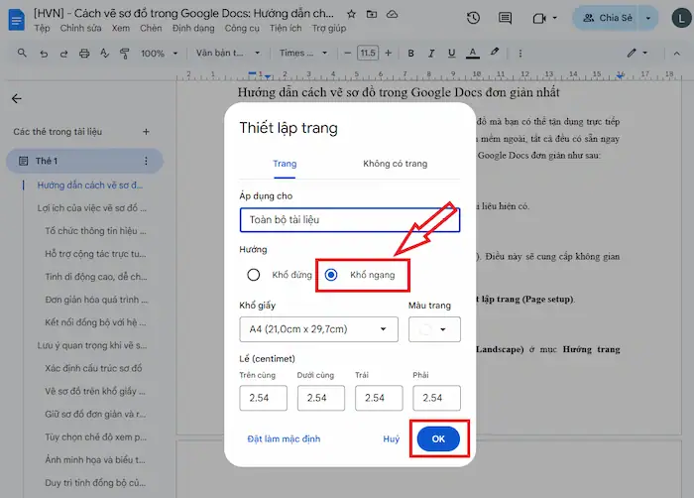Cancel dialog with Huỷ

[392, 438]
